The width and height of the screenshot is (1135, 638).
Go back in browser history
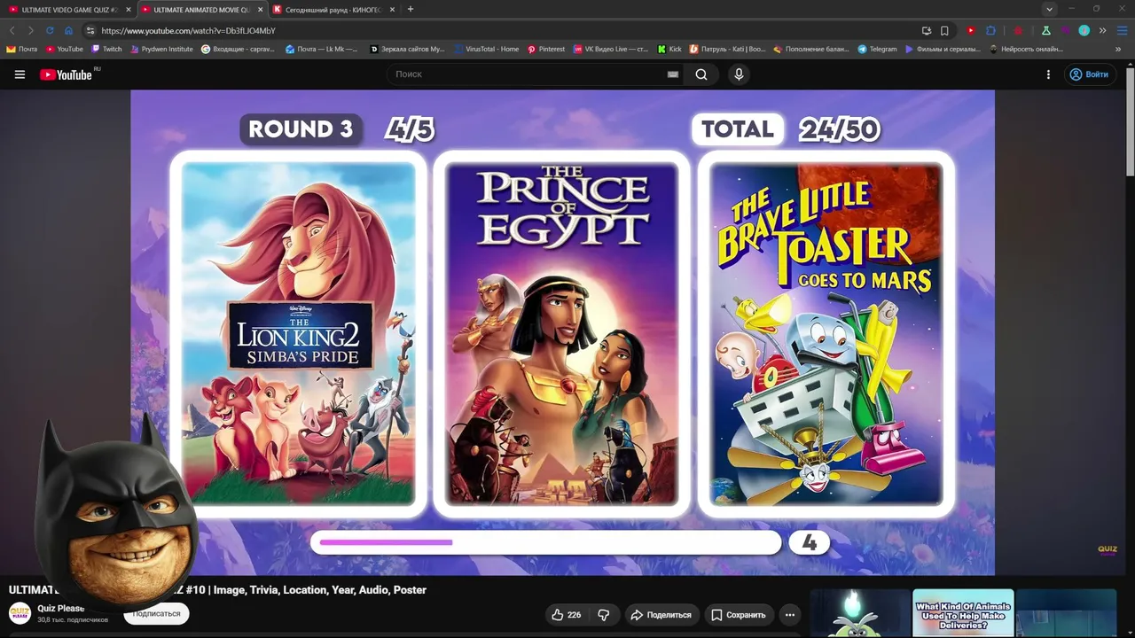[x=12, y=30]
